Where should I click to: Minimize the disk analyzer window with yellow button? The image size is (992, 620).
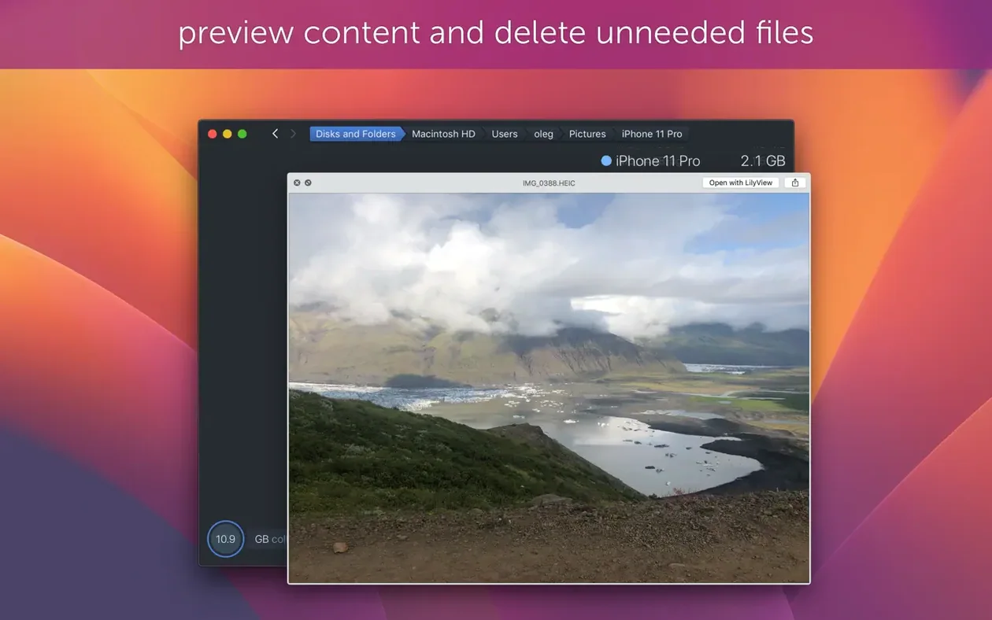tap(227, 134)
